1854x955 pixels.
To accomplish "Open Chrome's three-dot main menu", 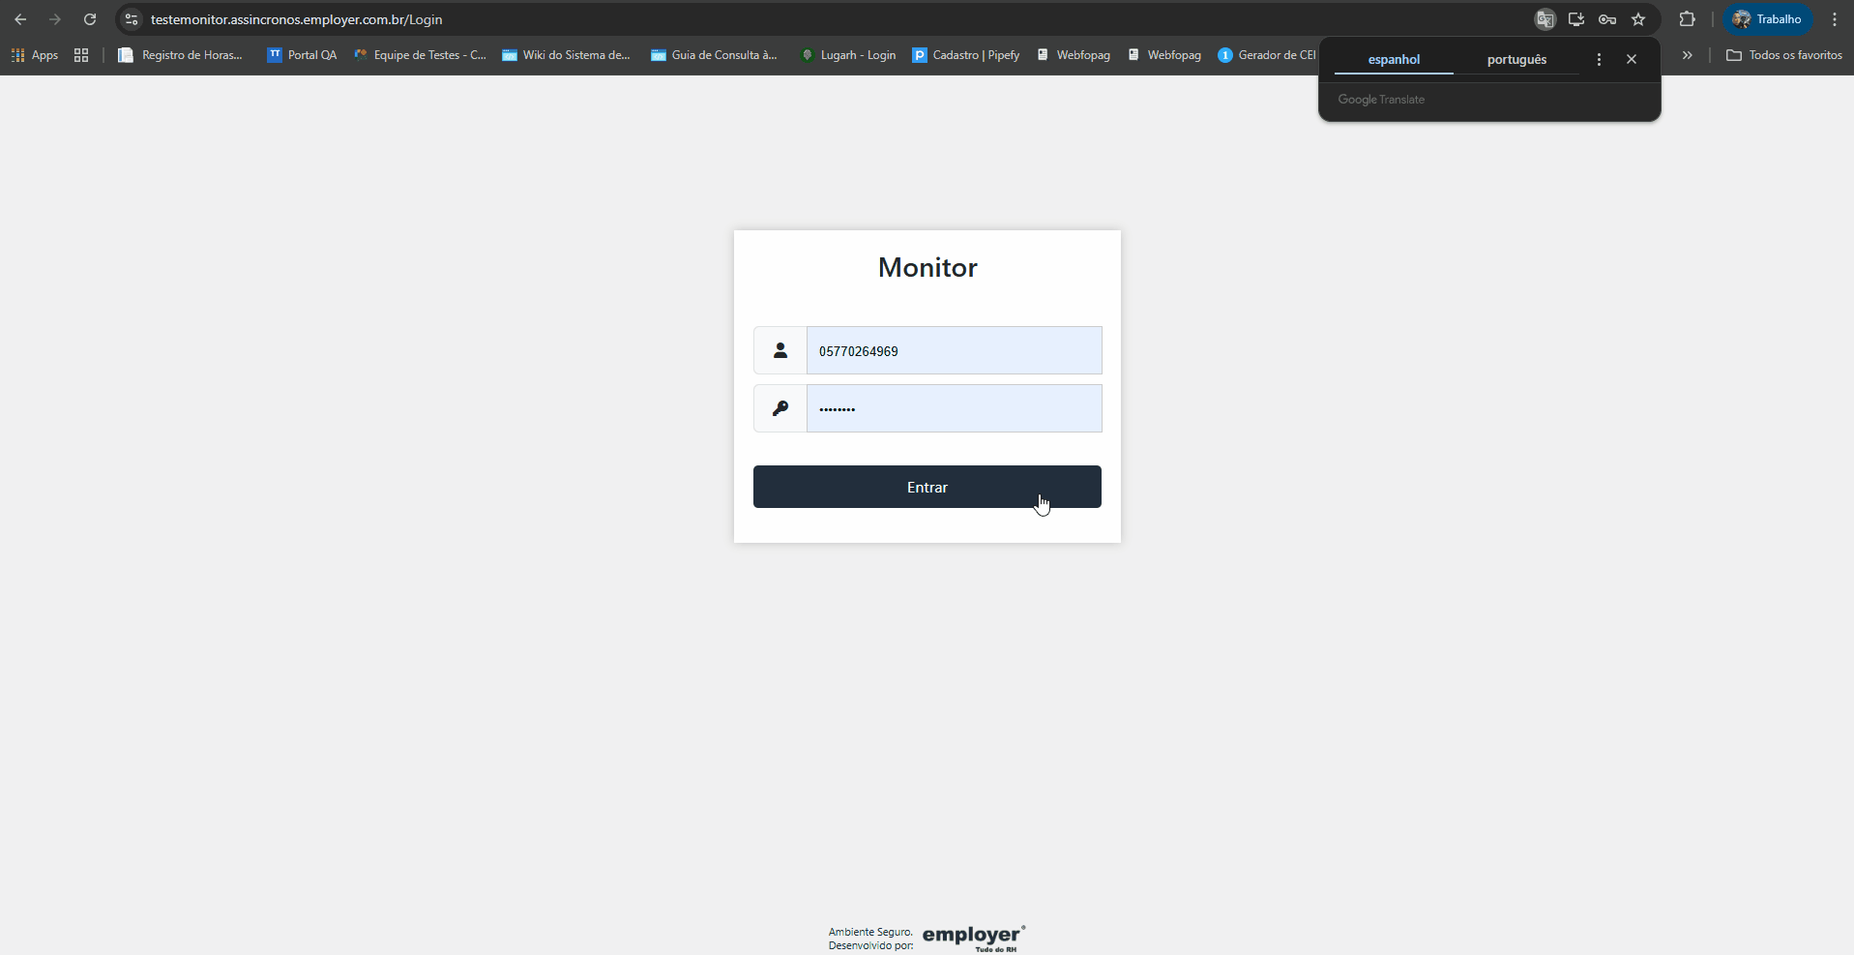I will [1835, 19].
